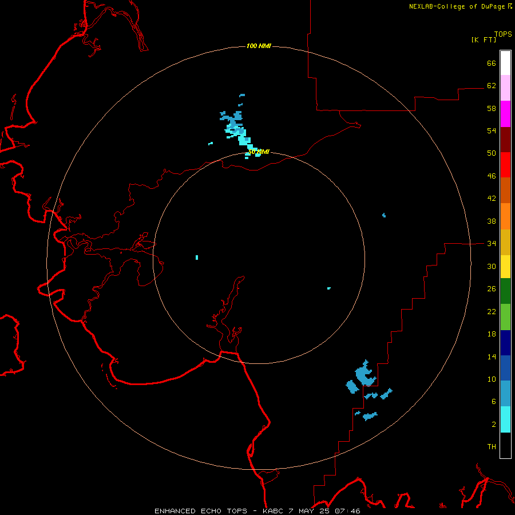
Task: Click the cyan swatch near 2
Action: pyautogui.click(x=505, y=419)
